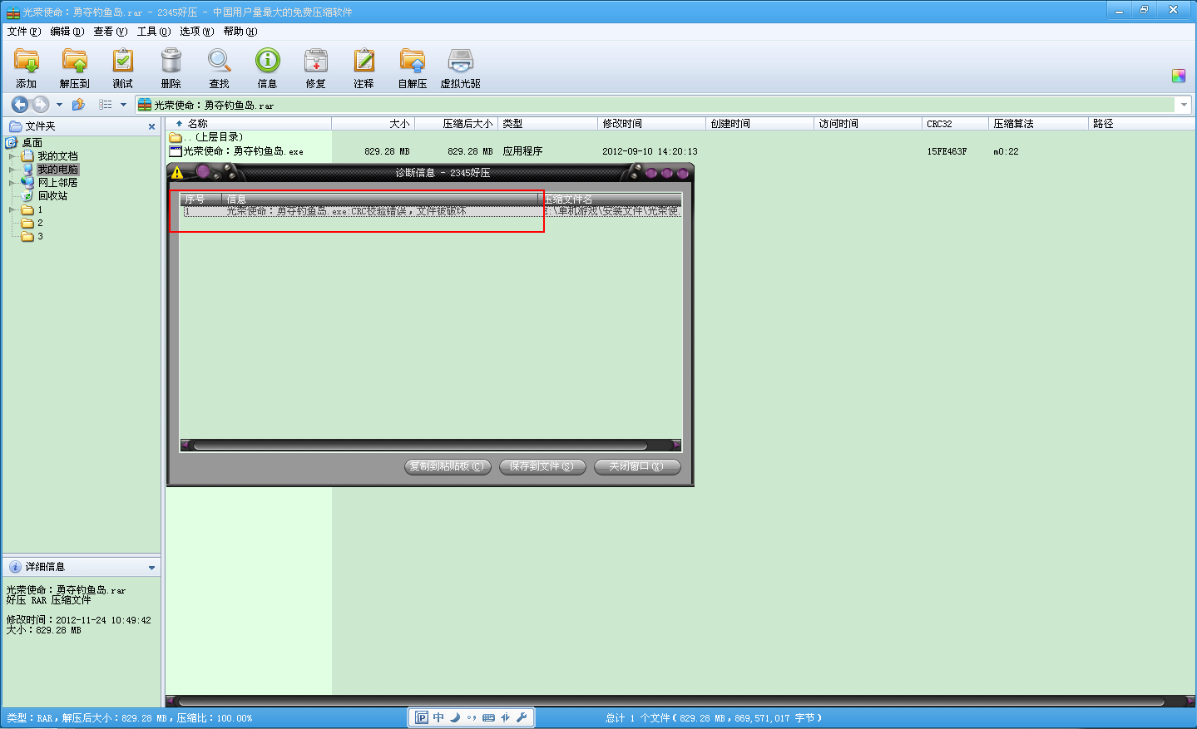This screenshot has width=1197, height=729.
Task: Click the arrows switch icon in IME bar
Action: click(x=505, y=717)
